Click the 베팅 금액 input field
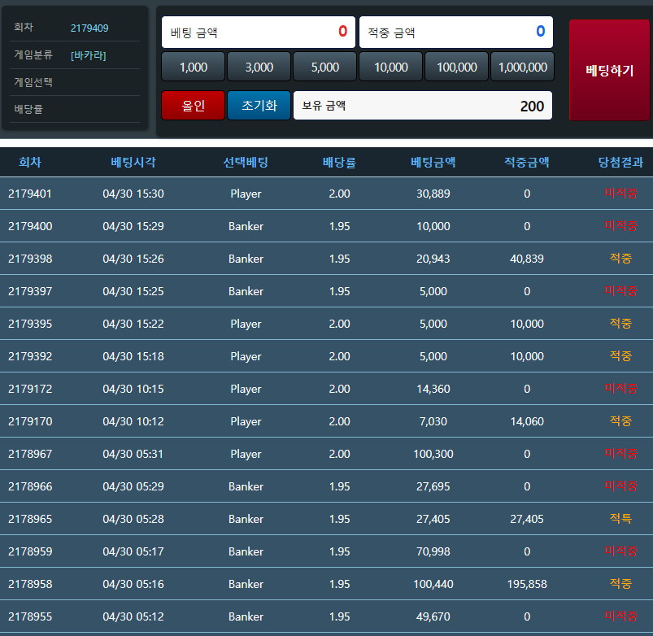 coord(258,33)
